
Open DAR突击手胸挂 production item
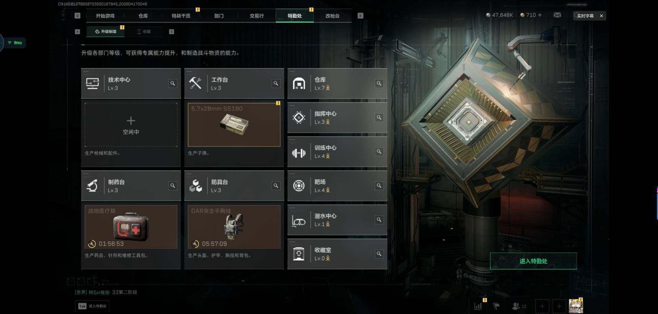pos(234,227)
